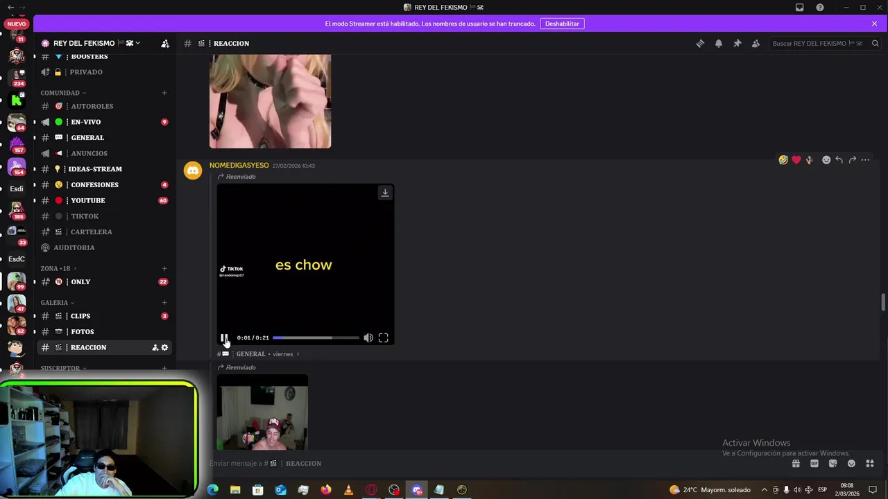Viewport: 888px width, 499px height.
Task: Open the add reaction smiley picker
Action: pyautogui.click(x=826, y=160)
